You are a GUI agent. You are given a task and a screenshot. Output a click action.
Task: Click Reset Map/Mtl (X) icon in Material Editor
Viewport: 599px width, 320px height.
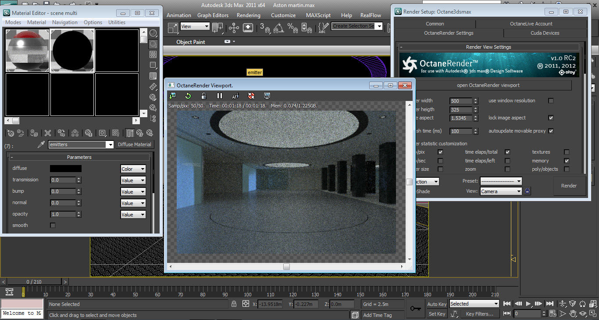(48, 133)
